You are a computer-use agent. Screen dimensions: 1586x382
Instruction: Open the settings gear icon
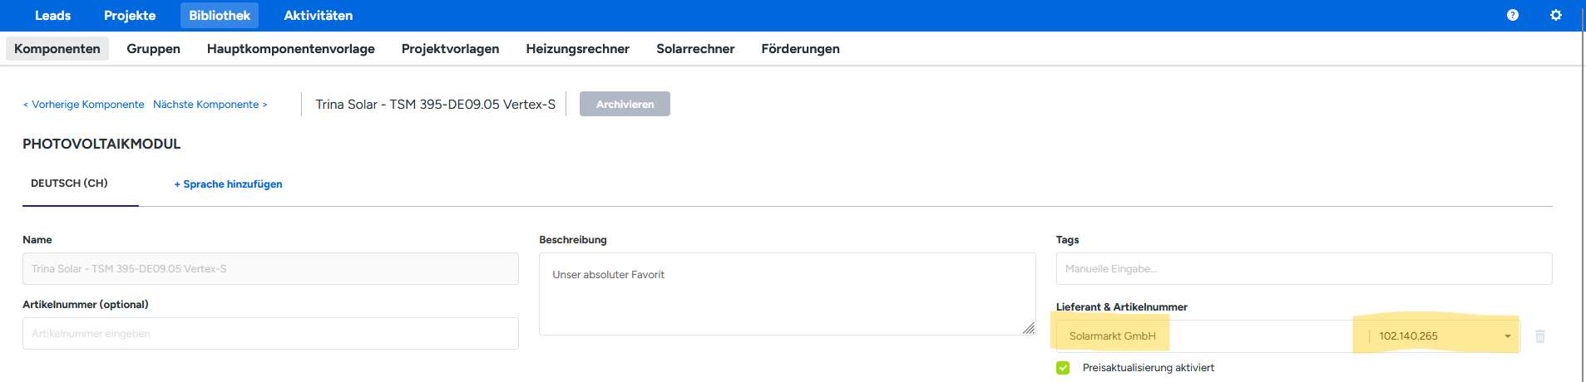click(x=1555, y=15)
